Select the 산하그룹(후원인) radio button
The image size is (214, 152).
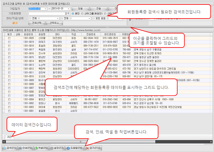(x=82, y=14)
